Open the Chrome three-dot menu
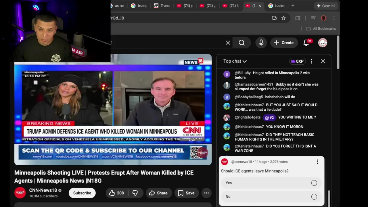The image size is (368, 207). tap(334, 18)
